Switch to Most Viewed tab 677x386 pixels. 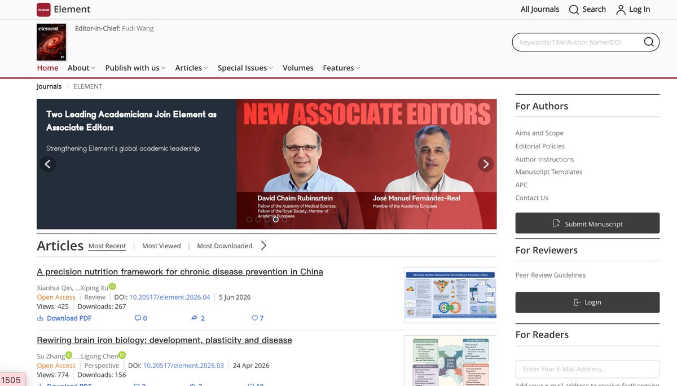[161, 246]
